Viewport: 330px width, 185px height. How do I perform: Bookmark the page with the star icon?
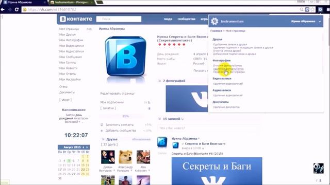point(312,9)
